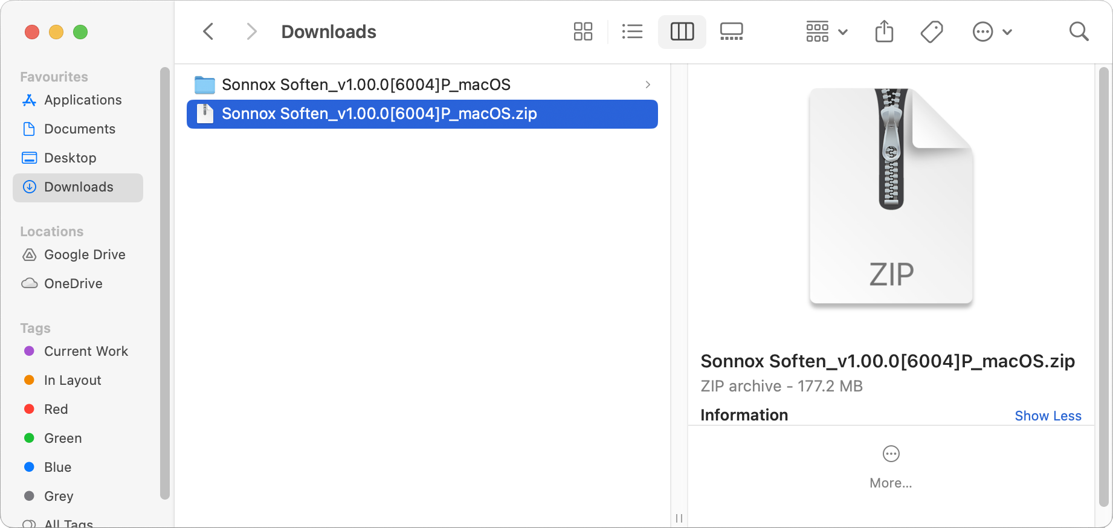Click the large ZIP preview thumbnail

coord(891,196)
